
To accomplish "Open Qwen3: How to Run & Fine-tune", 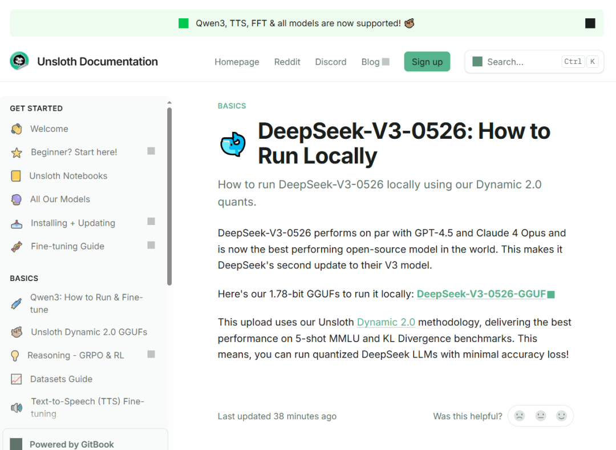I will pos(87,303).
